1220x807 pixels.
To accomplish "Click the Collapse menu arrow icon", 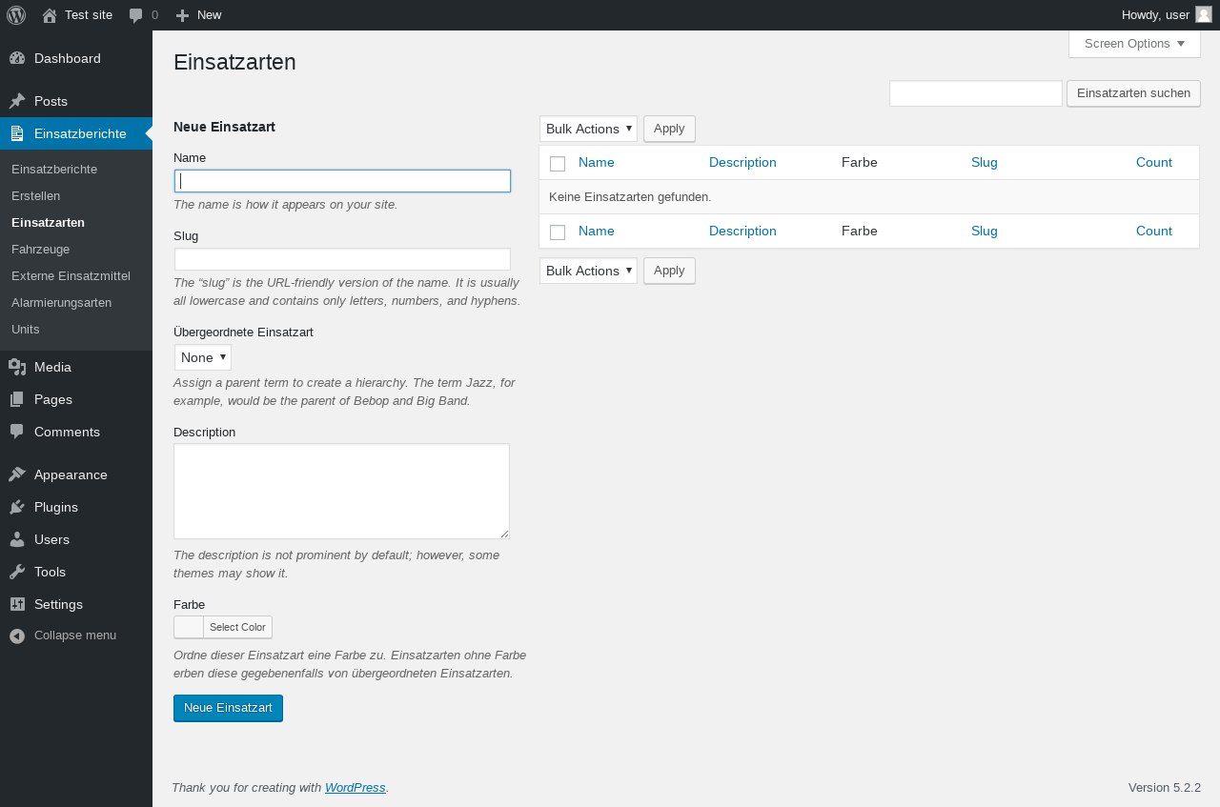I will coord(17,636).
